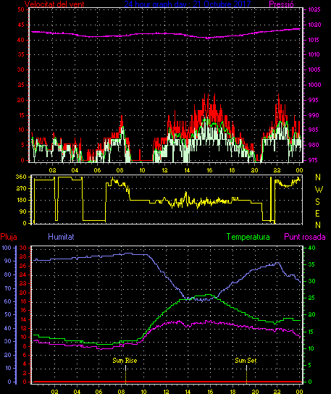
Task: Click pressure axis value 990
Action: tap(314, 115)
